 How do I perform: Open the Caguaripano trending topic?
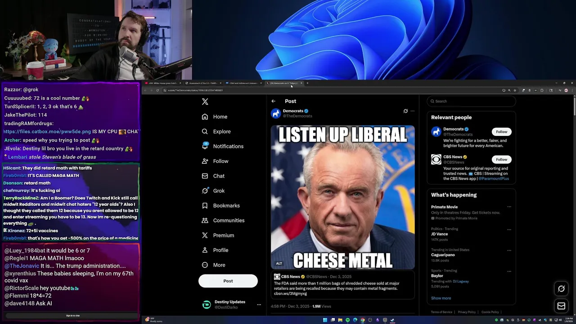pos(443,255)
